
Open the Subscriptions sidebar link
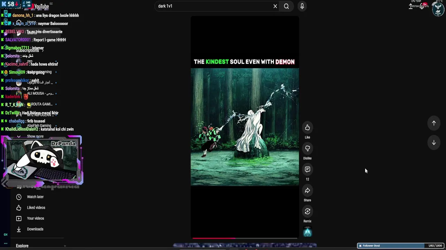(x=30, y=51)
